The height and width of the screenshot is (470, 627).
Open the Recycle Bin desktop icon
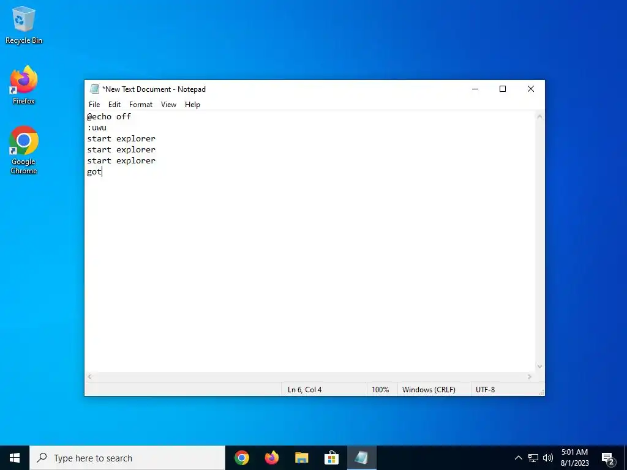click(x=24, y=24)
